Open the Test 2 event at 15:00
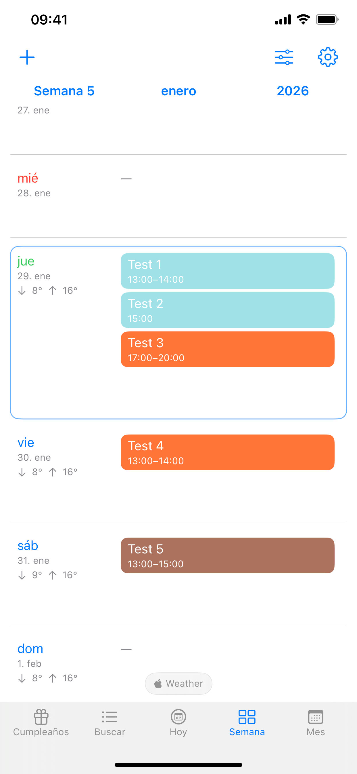This screenshot has height=774, width=357. pyautogui.click(x=227, y=310)
